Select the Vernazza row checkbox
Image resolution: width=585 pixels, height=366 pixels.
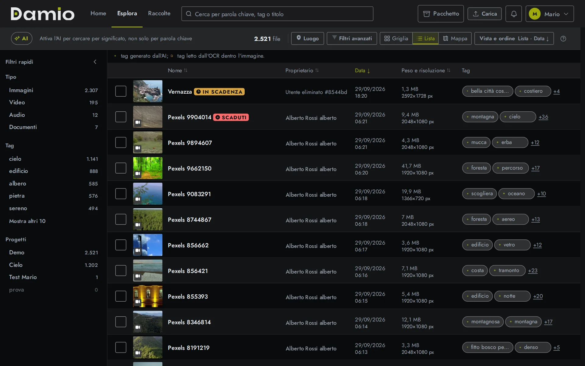(x=121, y=91)
